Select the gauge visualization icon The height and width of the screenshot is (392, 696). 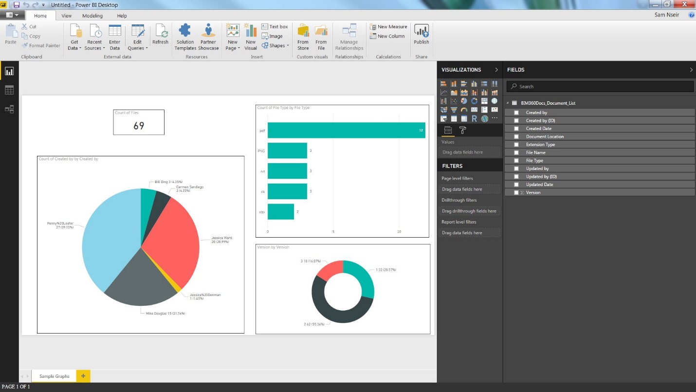point(463,110)
